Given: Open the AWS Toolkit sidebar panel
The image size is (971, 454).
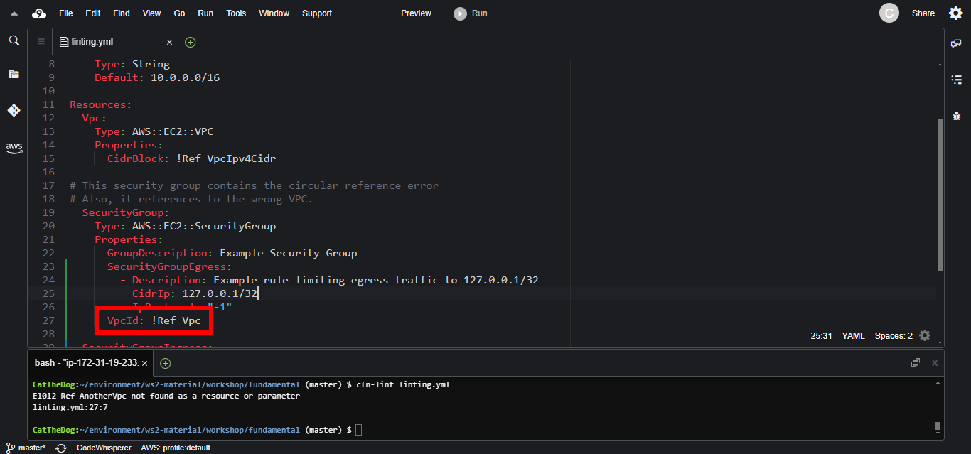Looking at the screenshot, I should tap(14, 148).
